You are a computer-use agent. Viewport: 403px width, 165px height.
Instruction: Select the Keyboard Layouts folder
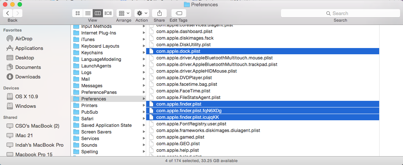[x=100, y=46]
